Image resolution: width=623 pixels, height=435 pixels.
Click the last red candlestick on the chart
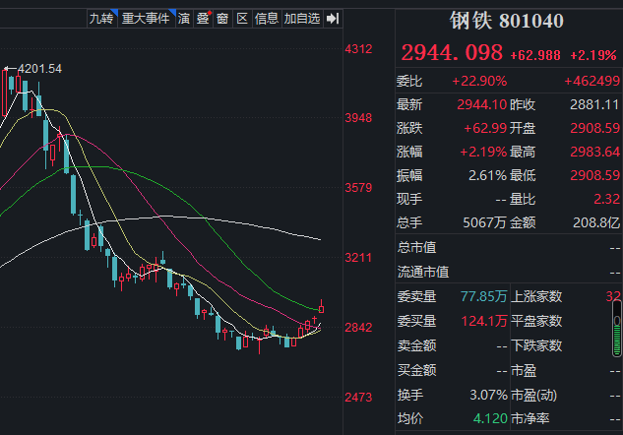pyautogui.click(x=321, y=308)
